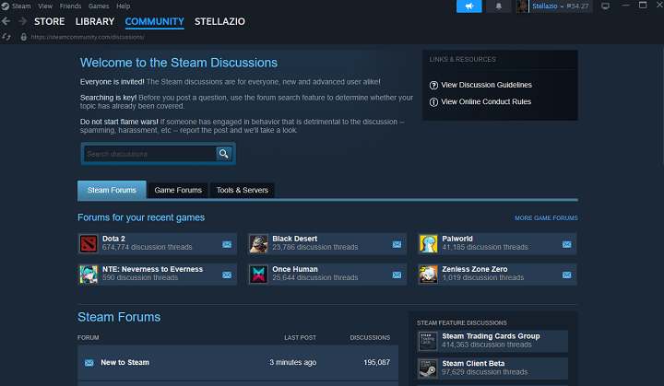The width and height of the screenshot is (664, 386).
Task: Open Steam Client Beta discussions title
Action: click(473, 364)
